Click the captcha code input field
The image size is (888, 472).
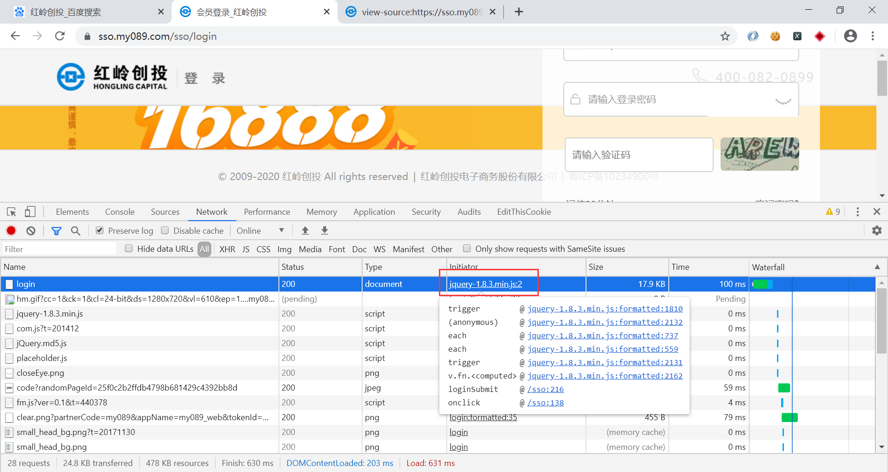click(639, 155)
